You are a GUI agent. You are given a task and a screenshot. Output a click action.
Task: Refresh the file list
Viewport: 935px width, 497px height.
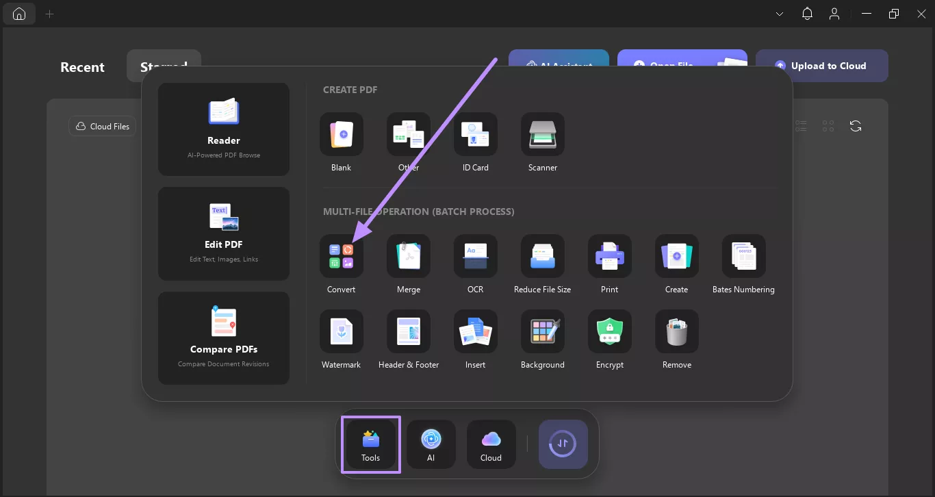856,126
